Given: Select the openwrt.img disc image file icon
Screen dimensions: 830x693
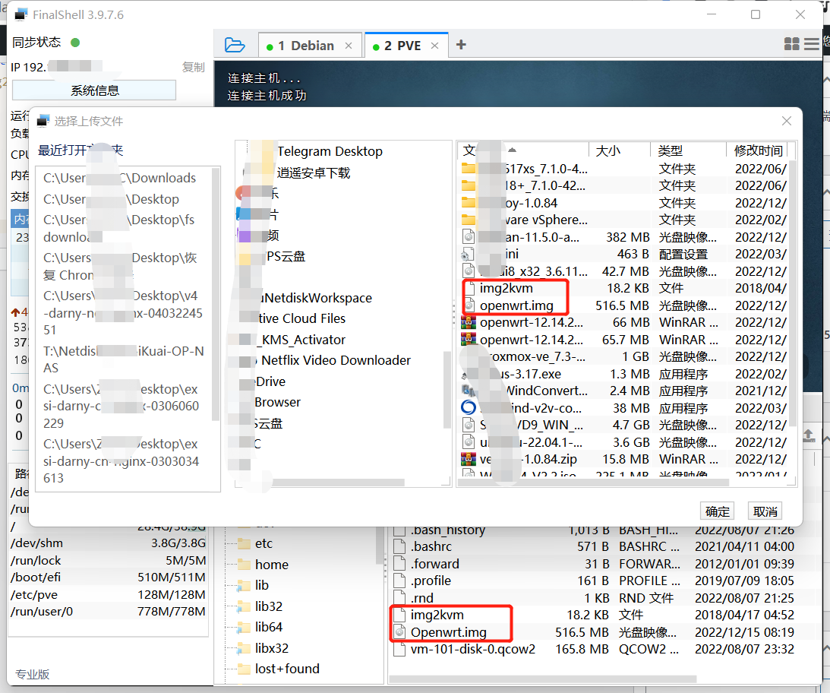Looking at the screenshot, I should (469, 305).
